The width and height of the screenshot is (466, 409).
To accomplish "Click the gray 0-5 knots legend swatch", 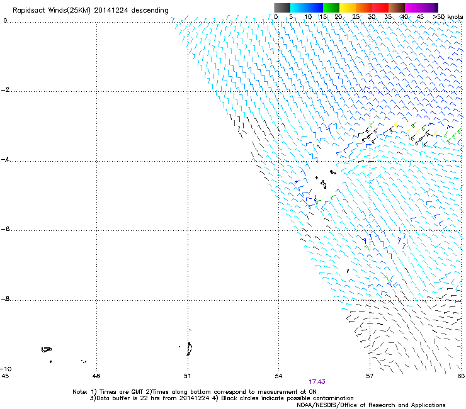I will tap(282, 8).
